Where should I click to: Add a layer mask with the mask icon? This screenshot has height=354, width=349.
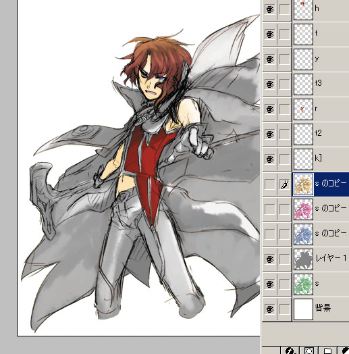tap(309, 351)
